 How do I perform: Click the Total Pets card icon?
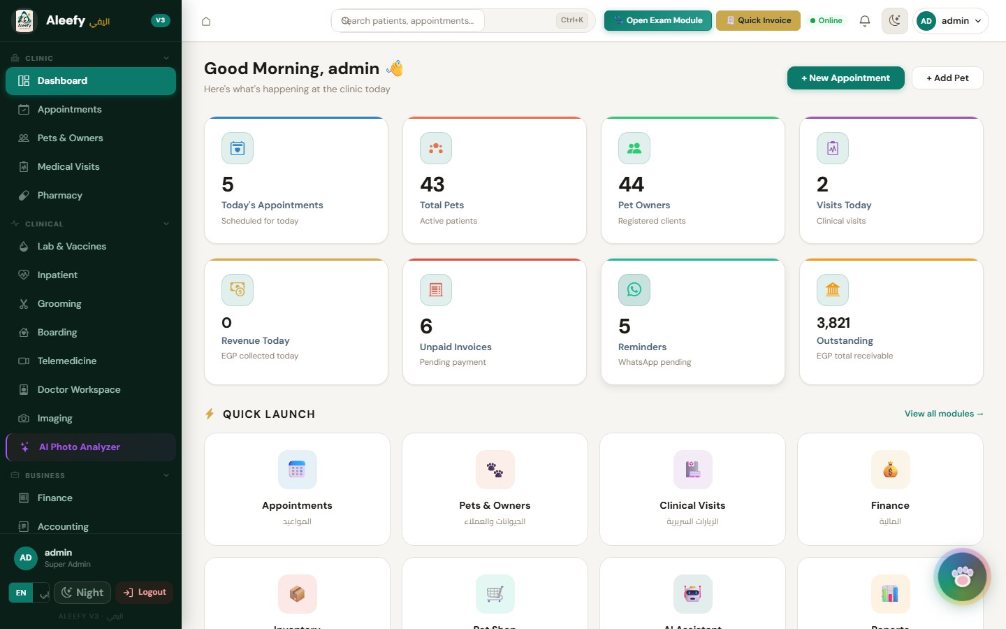[x=436, y=148]
